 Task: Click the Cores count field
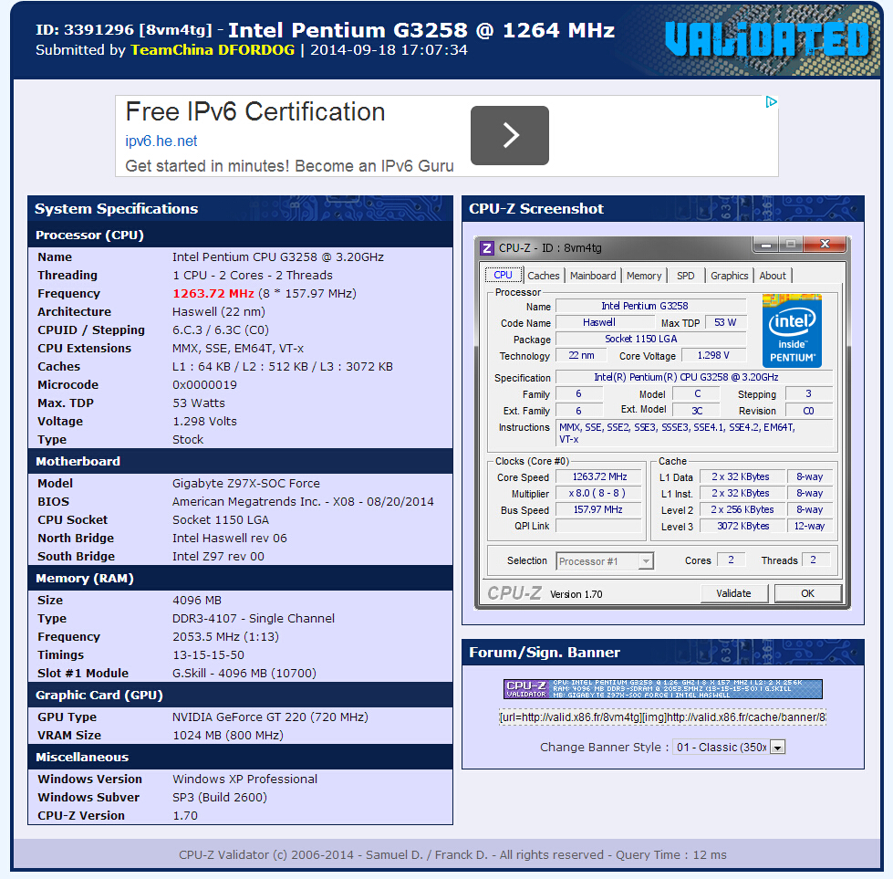[732, 560]
